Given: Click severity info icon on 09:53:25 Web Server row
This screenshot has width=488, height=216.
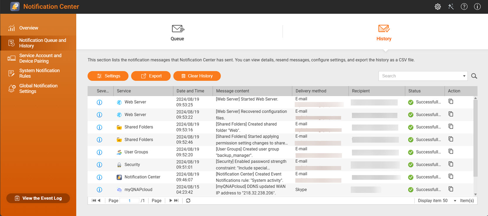Looking at the screenshot, I should tap(99, 102).
